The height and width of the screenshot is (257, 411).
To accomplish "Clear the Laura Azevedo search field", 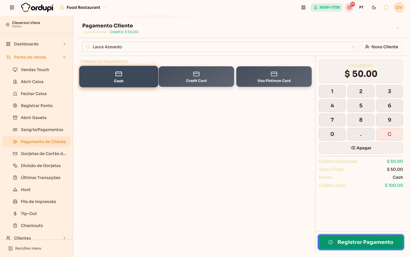I will click(353, 47).
